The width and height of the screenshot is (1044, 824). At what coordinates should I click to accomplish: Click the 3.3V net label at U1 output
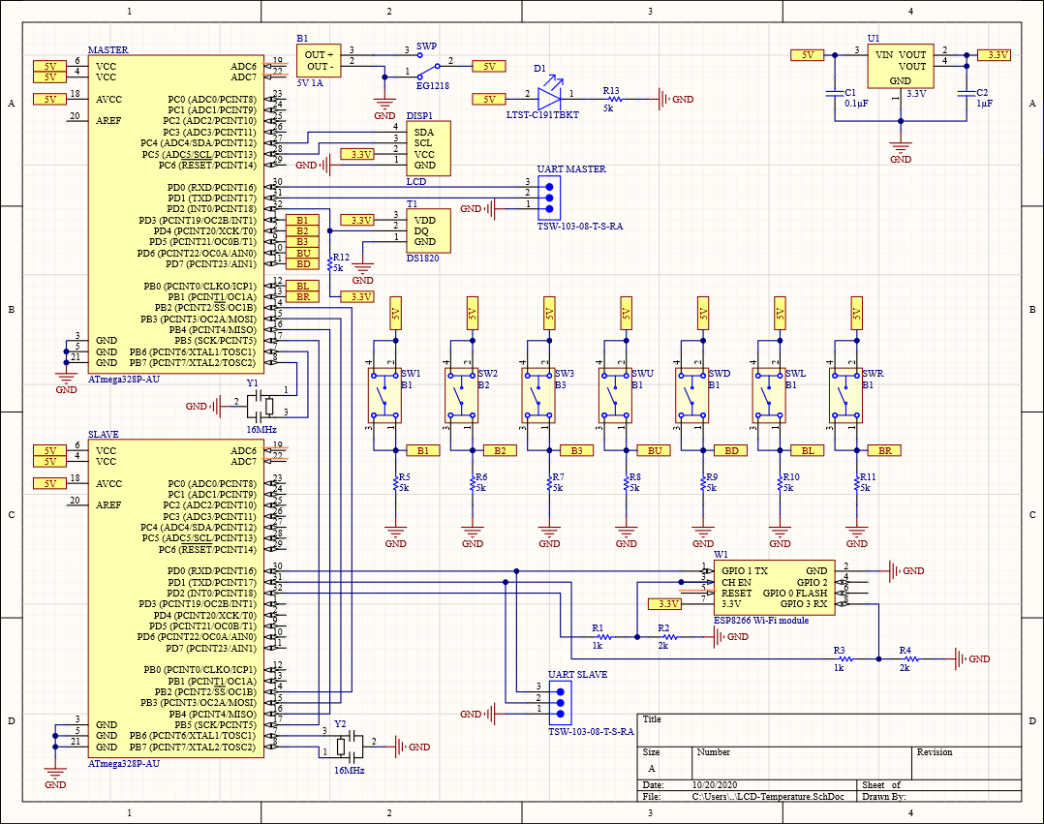pos(995,55)
